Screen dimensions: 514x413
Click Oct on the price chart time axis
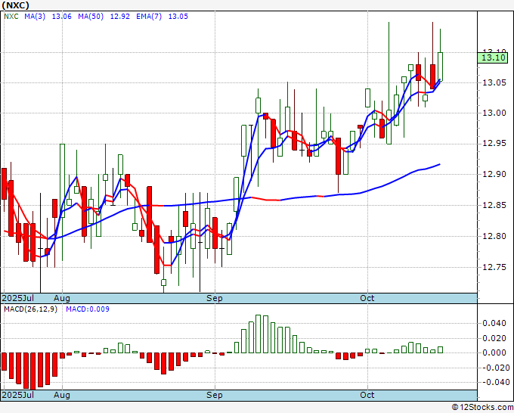coord(367,298)
